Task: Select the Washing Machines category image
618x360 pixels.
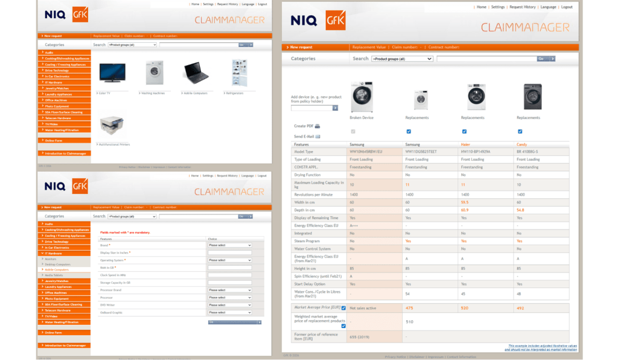Action: click(154, 72)
